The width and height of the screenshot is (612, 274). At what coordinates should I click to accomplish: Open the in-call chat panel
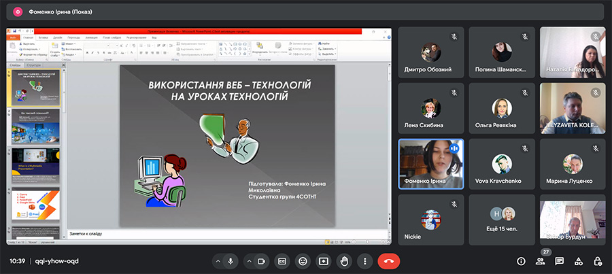pos(559,261)
